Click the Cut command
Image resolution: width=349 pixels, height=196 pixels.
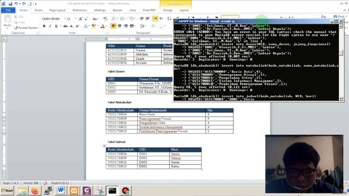coord(19,17)
